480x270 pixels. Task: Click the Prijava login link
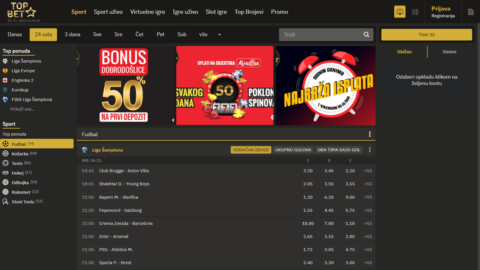point(441,9)
